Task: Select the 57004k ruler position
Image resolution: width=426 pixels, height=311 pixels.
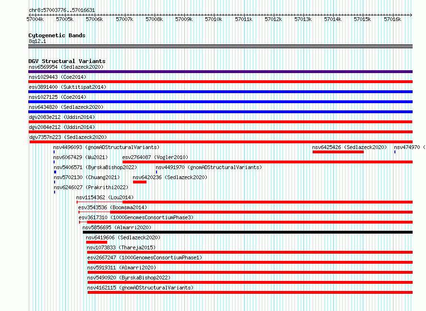Action: 35,20
